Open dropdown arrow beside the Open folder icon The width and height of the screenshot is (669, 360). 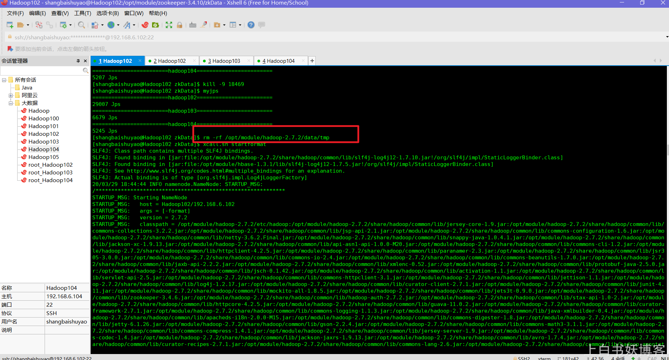pyautogui.click(x=28, y=25)
